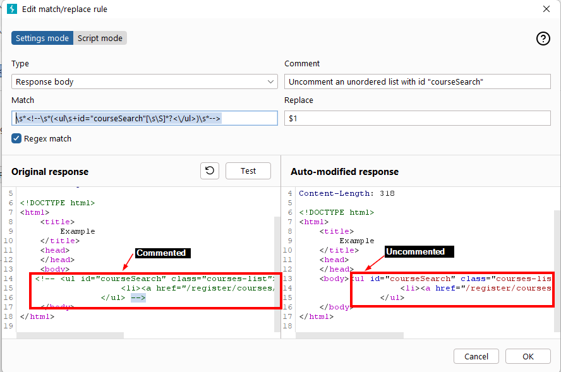Click the reset arrow icon beside Test

click(210, 171)
